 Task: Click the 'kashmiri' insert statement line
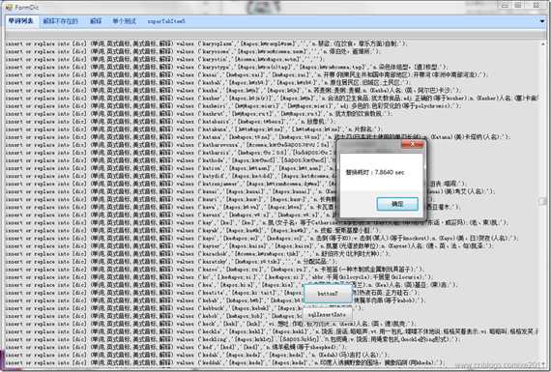[x=234, y=105]
